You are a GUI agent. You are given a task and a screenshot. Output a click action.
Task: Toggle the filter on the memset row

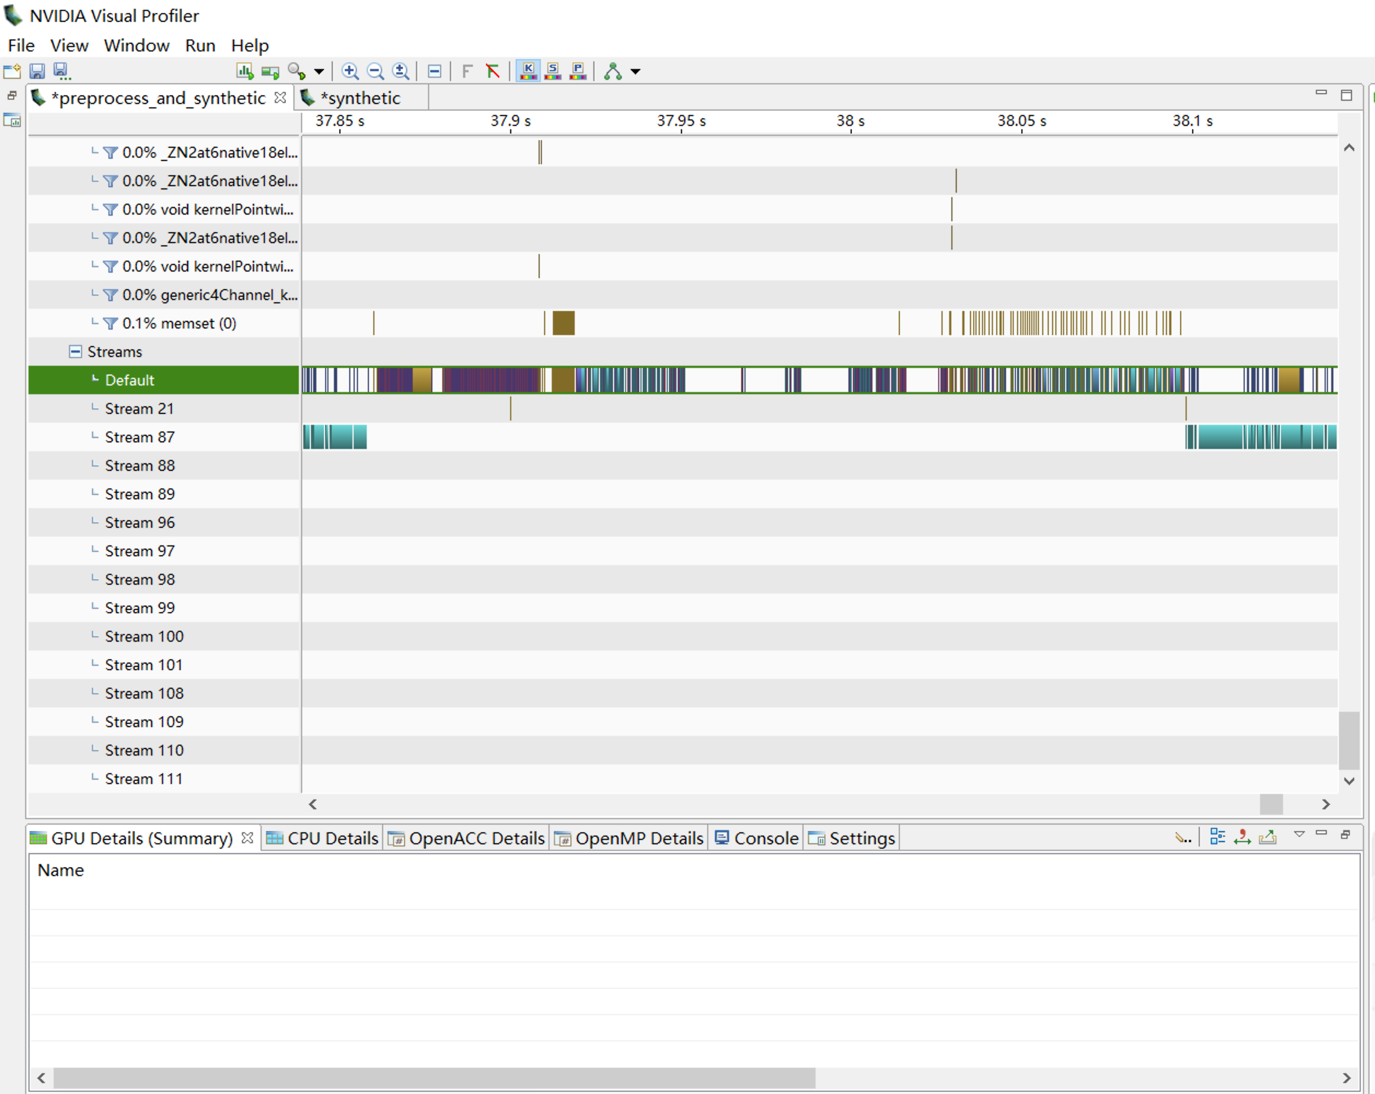[x=111, y=324]
